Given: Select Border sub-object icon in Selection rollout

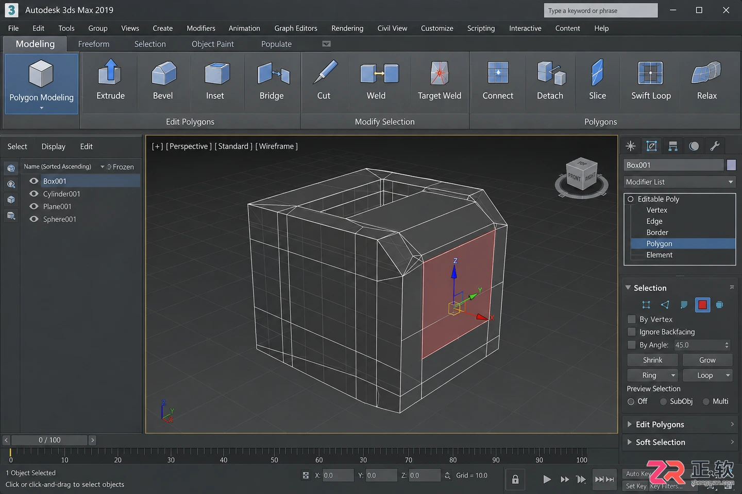Looking at the screenshot, I should coord(684,305).
